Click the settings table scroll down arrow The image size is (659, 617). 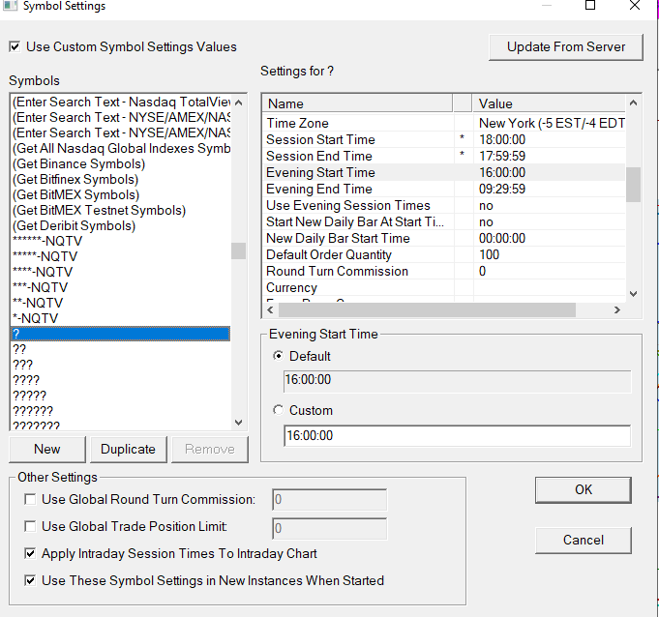click(634, 294)
